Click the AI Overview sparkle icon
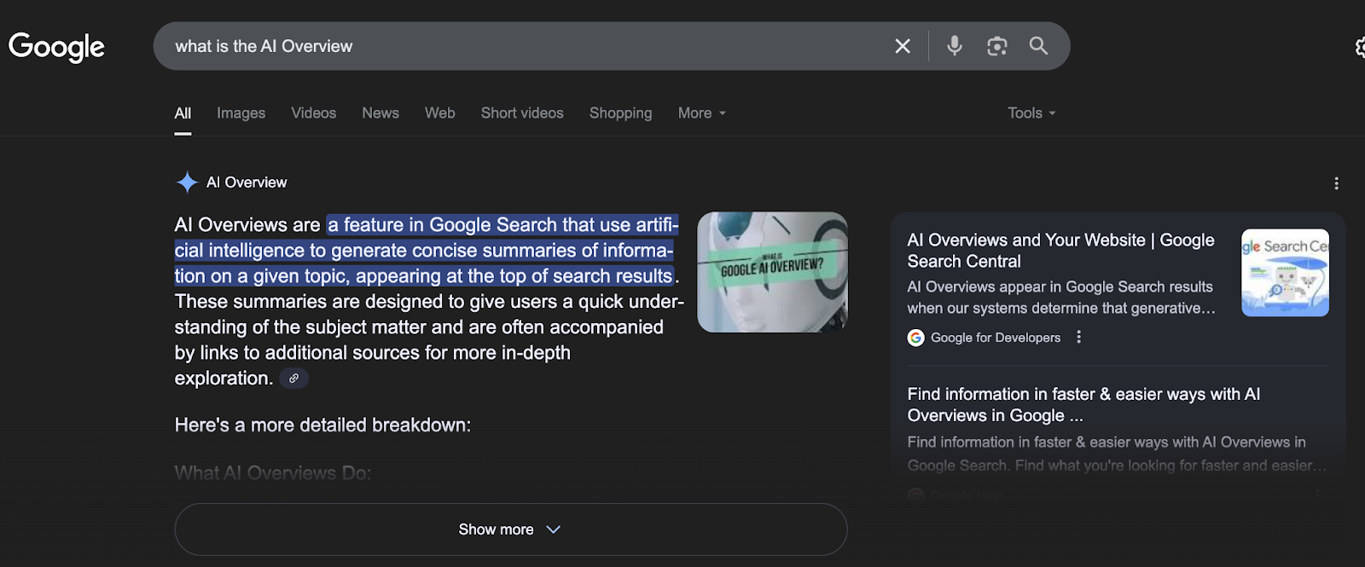Image resolution: width=1365 pixels, height=567 pixels. click(x=187, y=182)
